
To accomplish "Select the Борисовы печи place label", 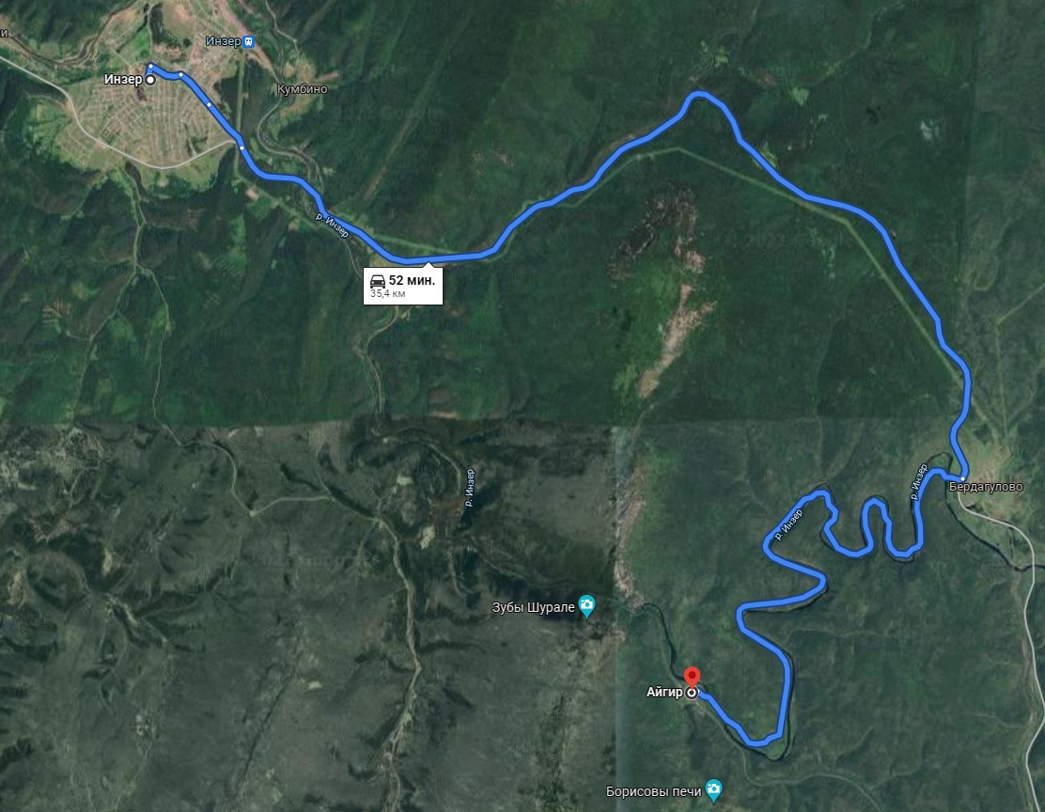I will pyautogui.click(x=653, y=791).
